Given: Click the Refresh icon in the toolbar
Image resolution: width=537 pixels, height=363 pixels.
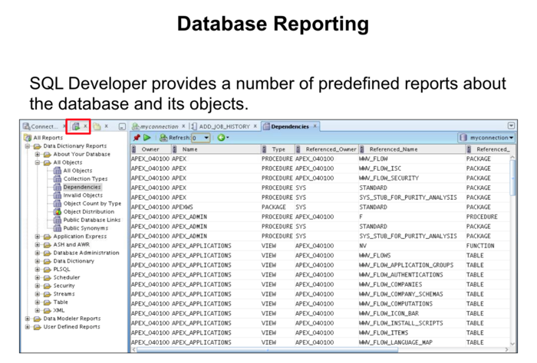Looking at the screenshot, I should coord(163,138).
